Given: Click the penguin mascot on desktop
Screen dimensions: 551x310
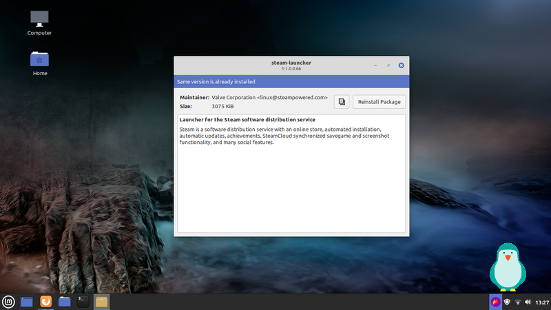Looking at the screenshot, I should 508,267.
